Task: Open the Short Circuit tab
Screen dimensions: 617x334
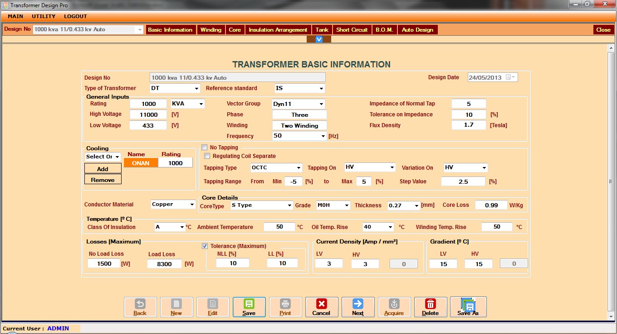Action: click(x=352, y=30)
